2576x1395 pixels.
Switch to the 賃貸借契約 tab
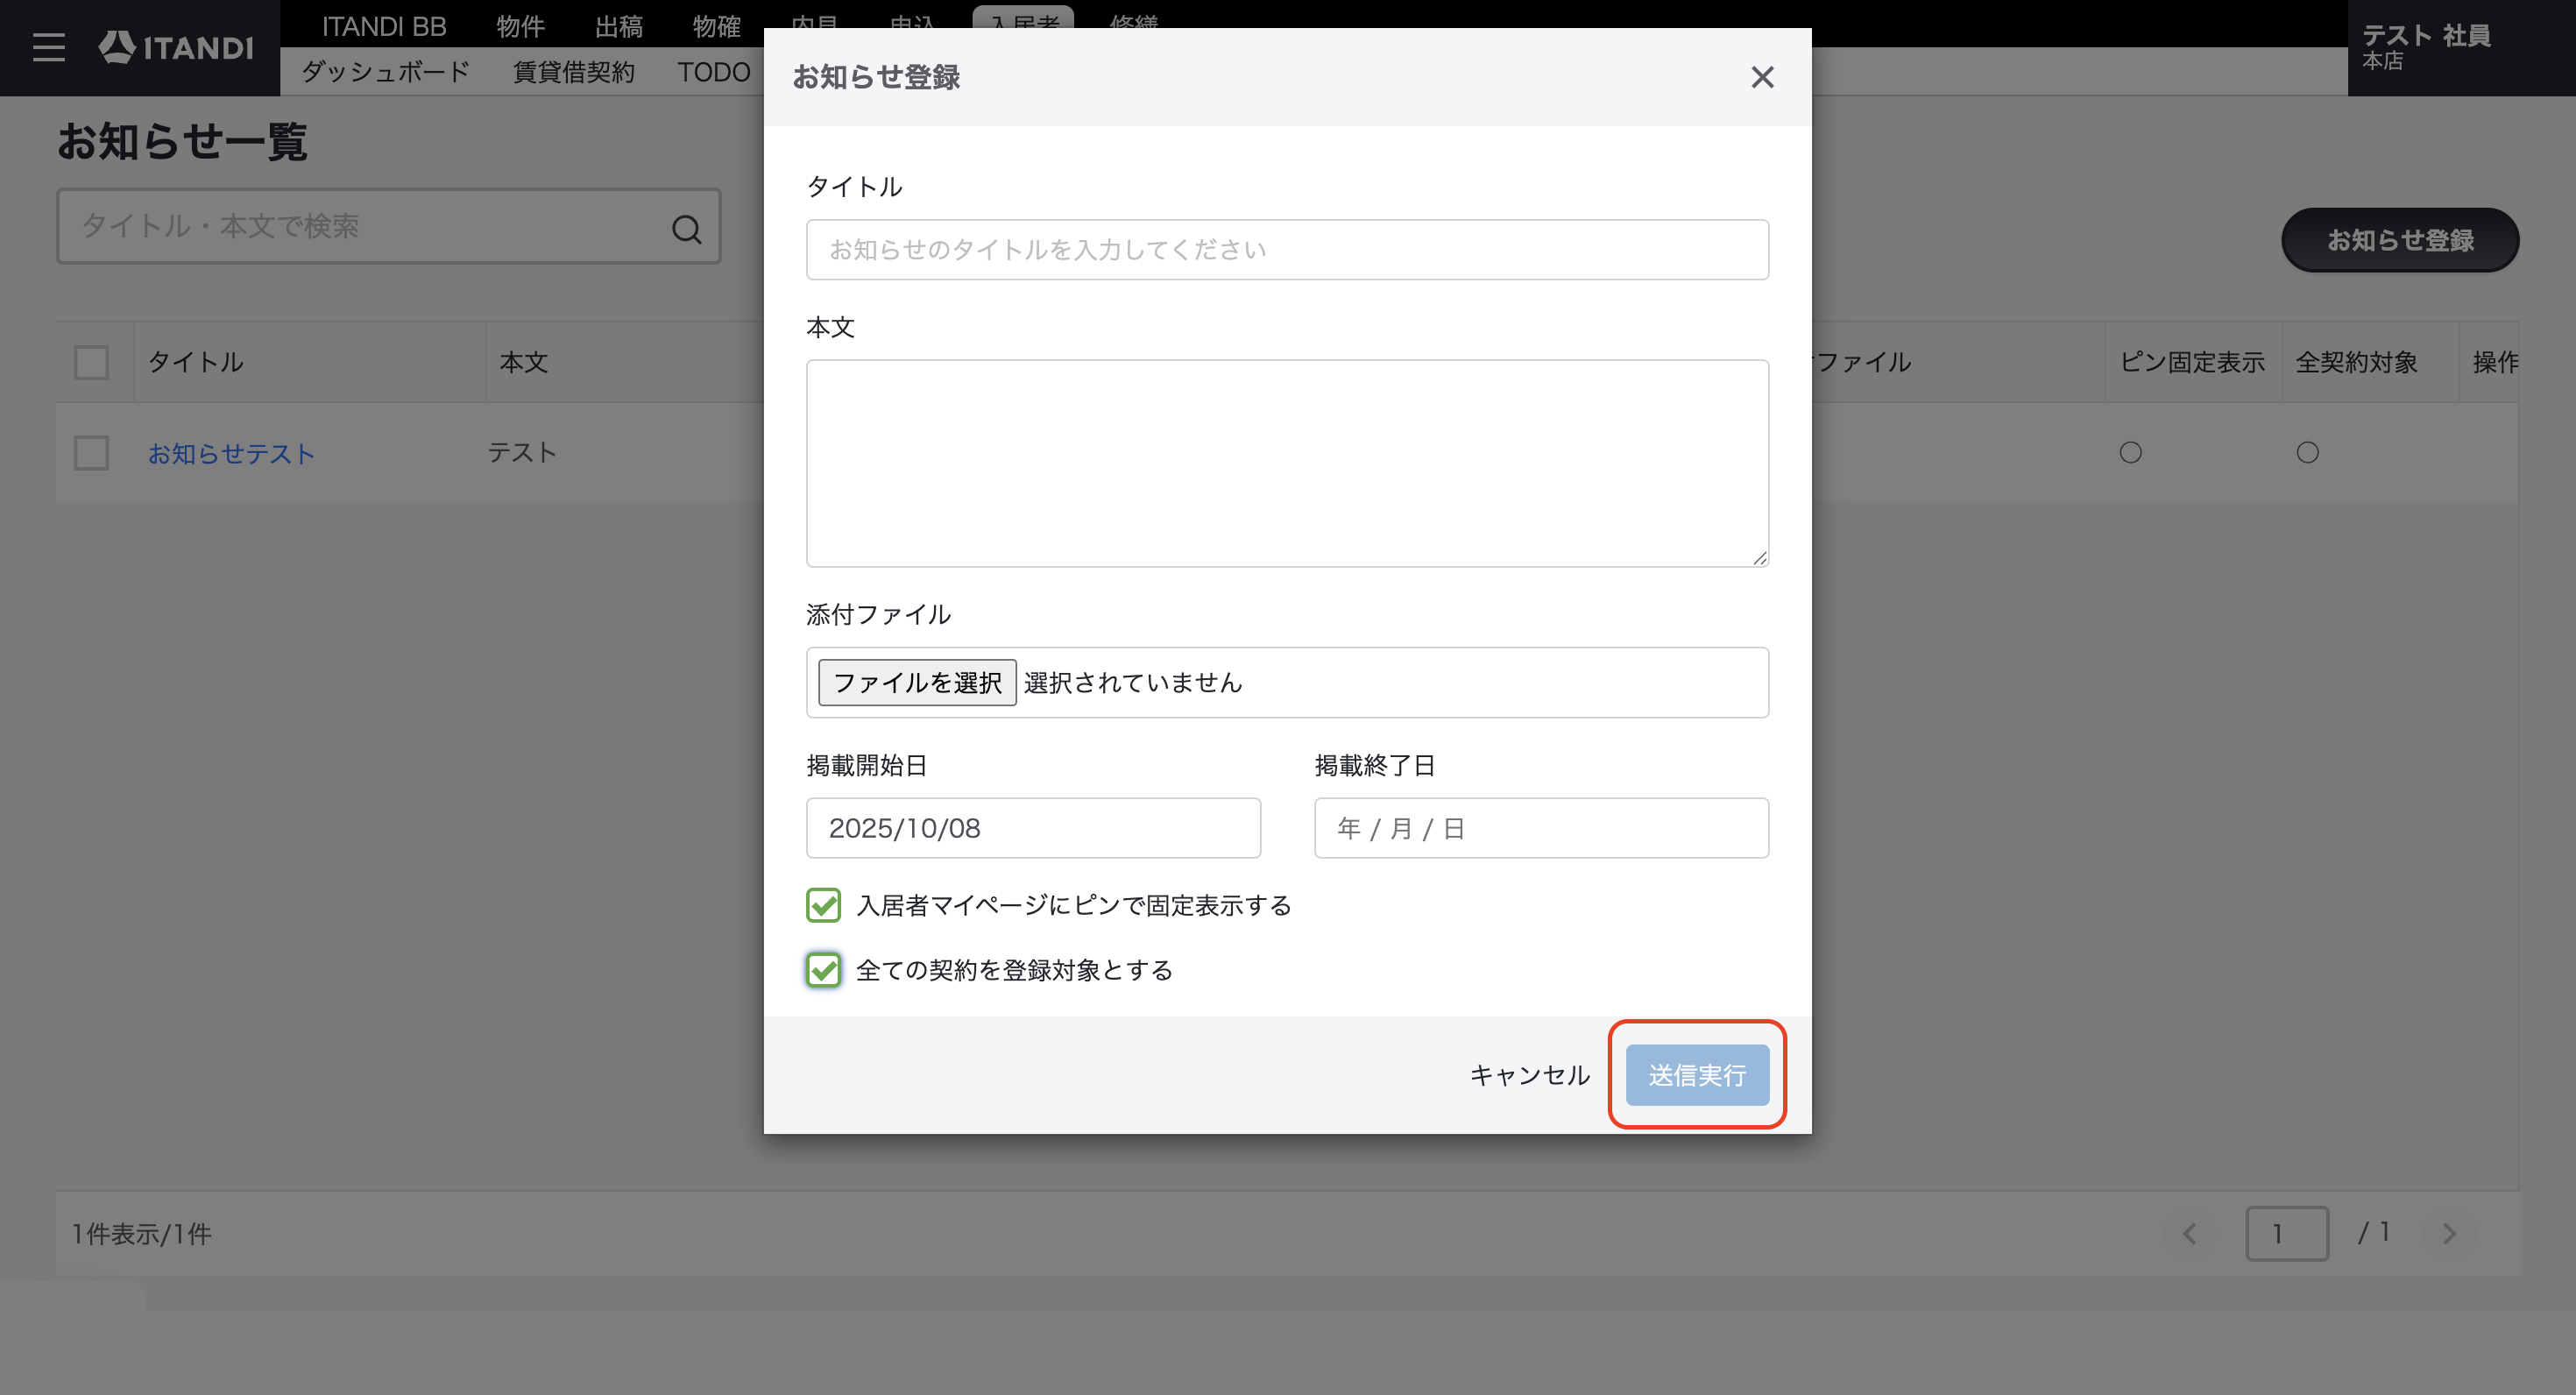(x=574, y=72)
